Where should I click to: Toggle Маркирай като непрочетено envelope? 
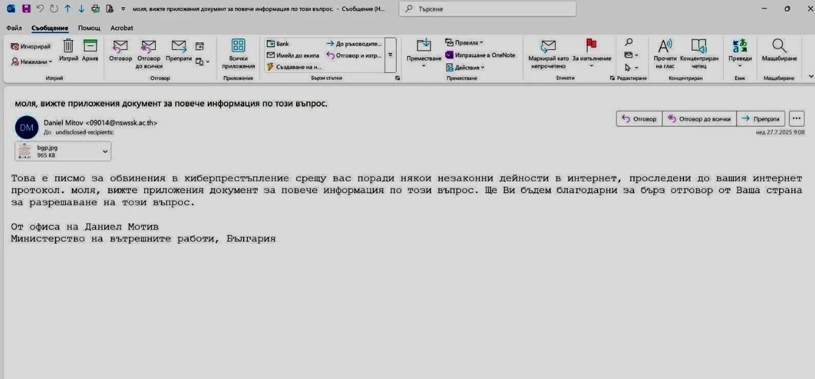pos(548,46)
